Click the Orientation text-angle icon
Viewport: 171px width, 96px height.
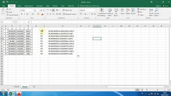[x=57, y=10]
